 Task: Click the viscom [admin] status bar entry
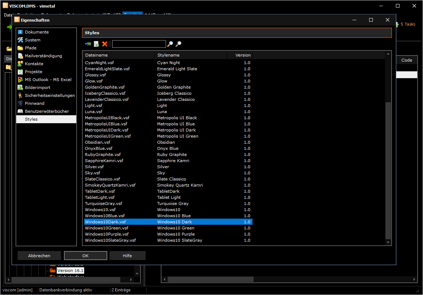click(x=17, y=290)
